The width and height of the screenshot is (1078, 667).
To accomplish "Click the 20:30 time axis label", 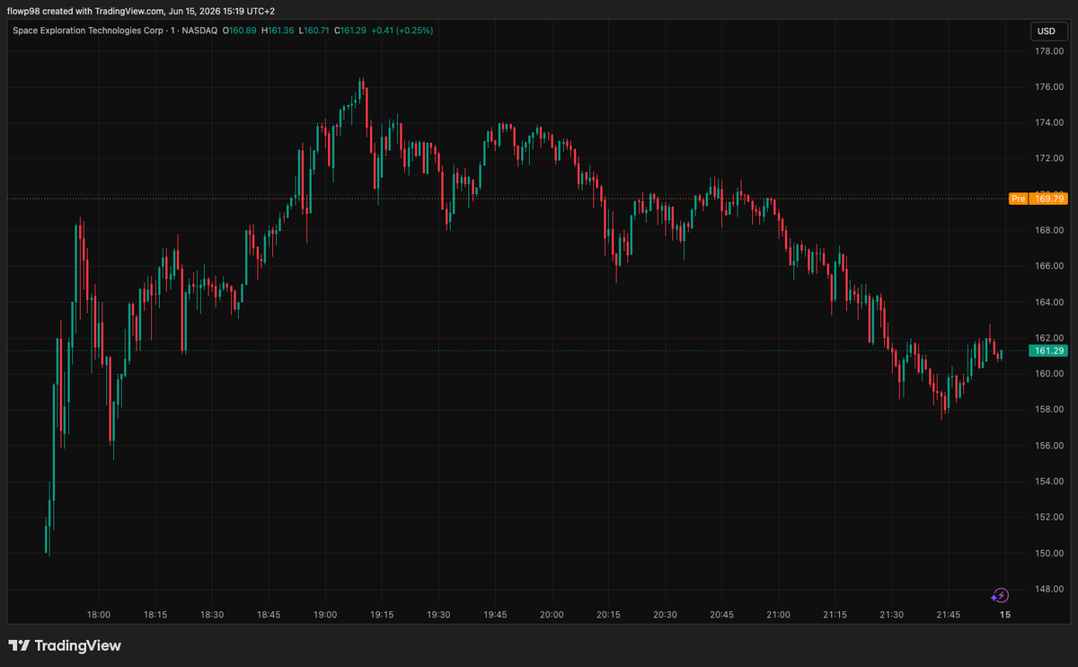I will click(x=665, y=615).
